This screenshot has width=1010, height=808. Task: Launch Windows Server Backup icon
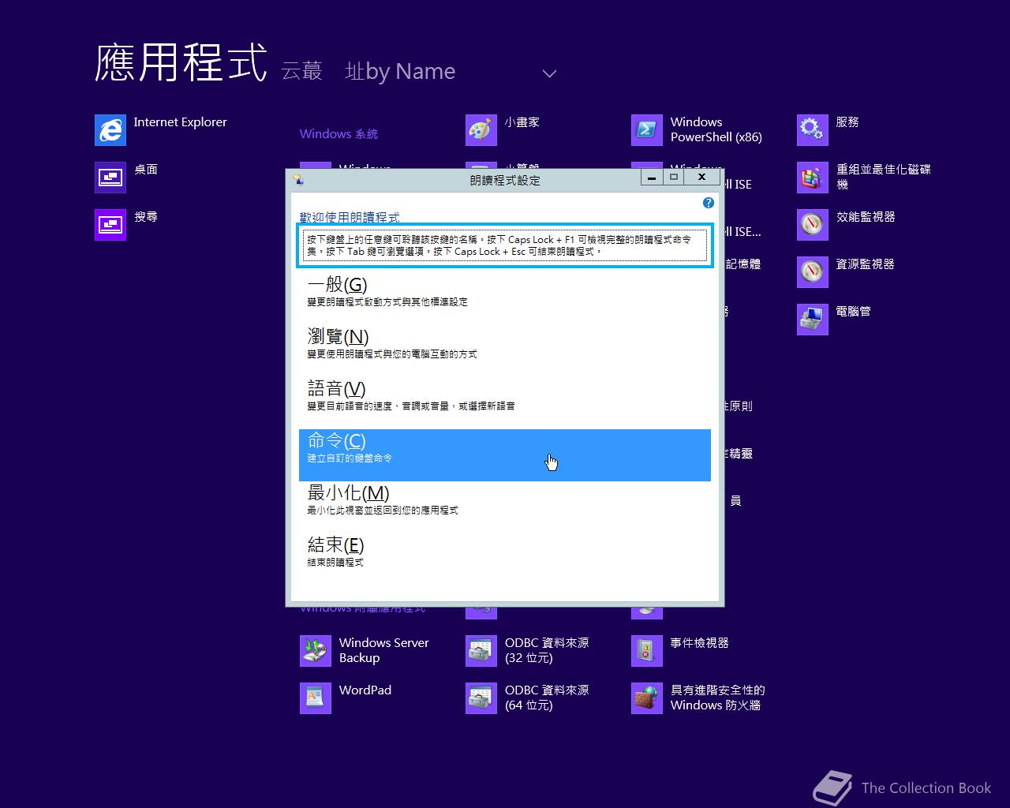(x=316, y=651)
